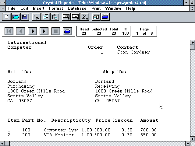The height and width of the screenshot is (146, 195).
Task: Open the Print menu
Action: (96, 8)
